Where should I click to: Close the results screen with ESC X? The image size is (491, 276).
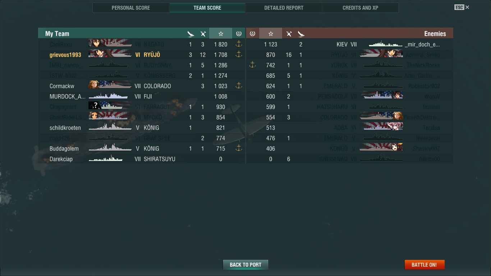462,7
